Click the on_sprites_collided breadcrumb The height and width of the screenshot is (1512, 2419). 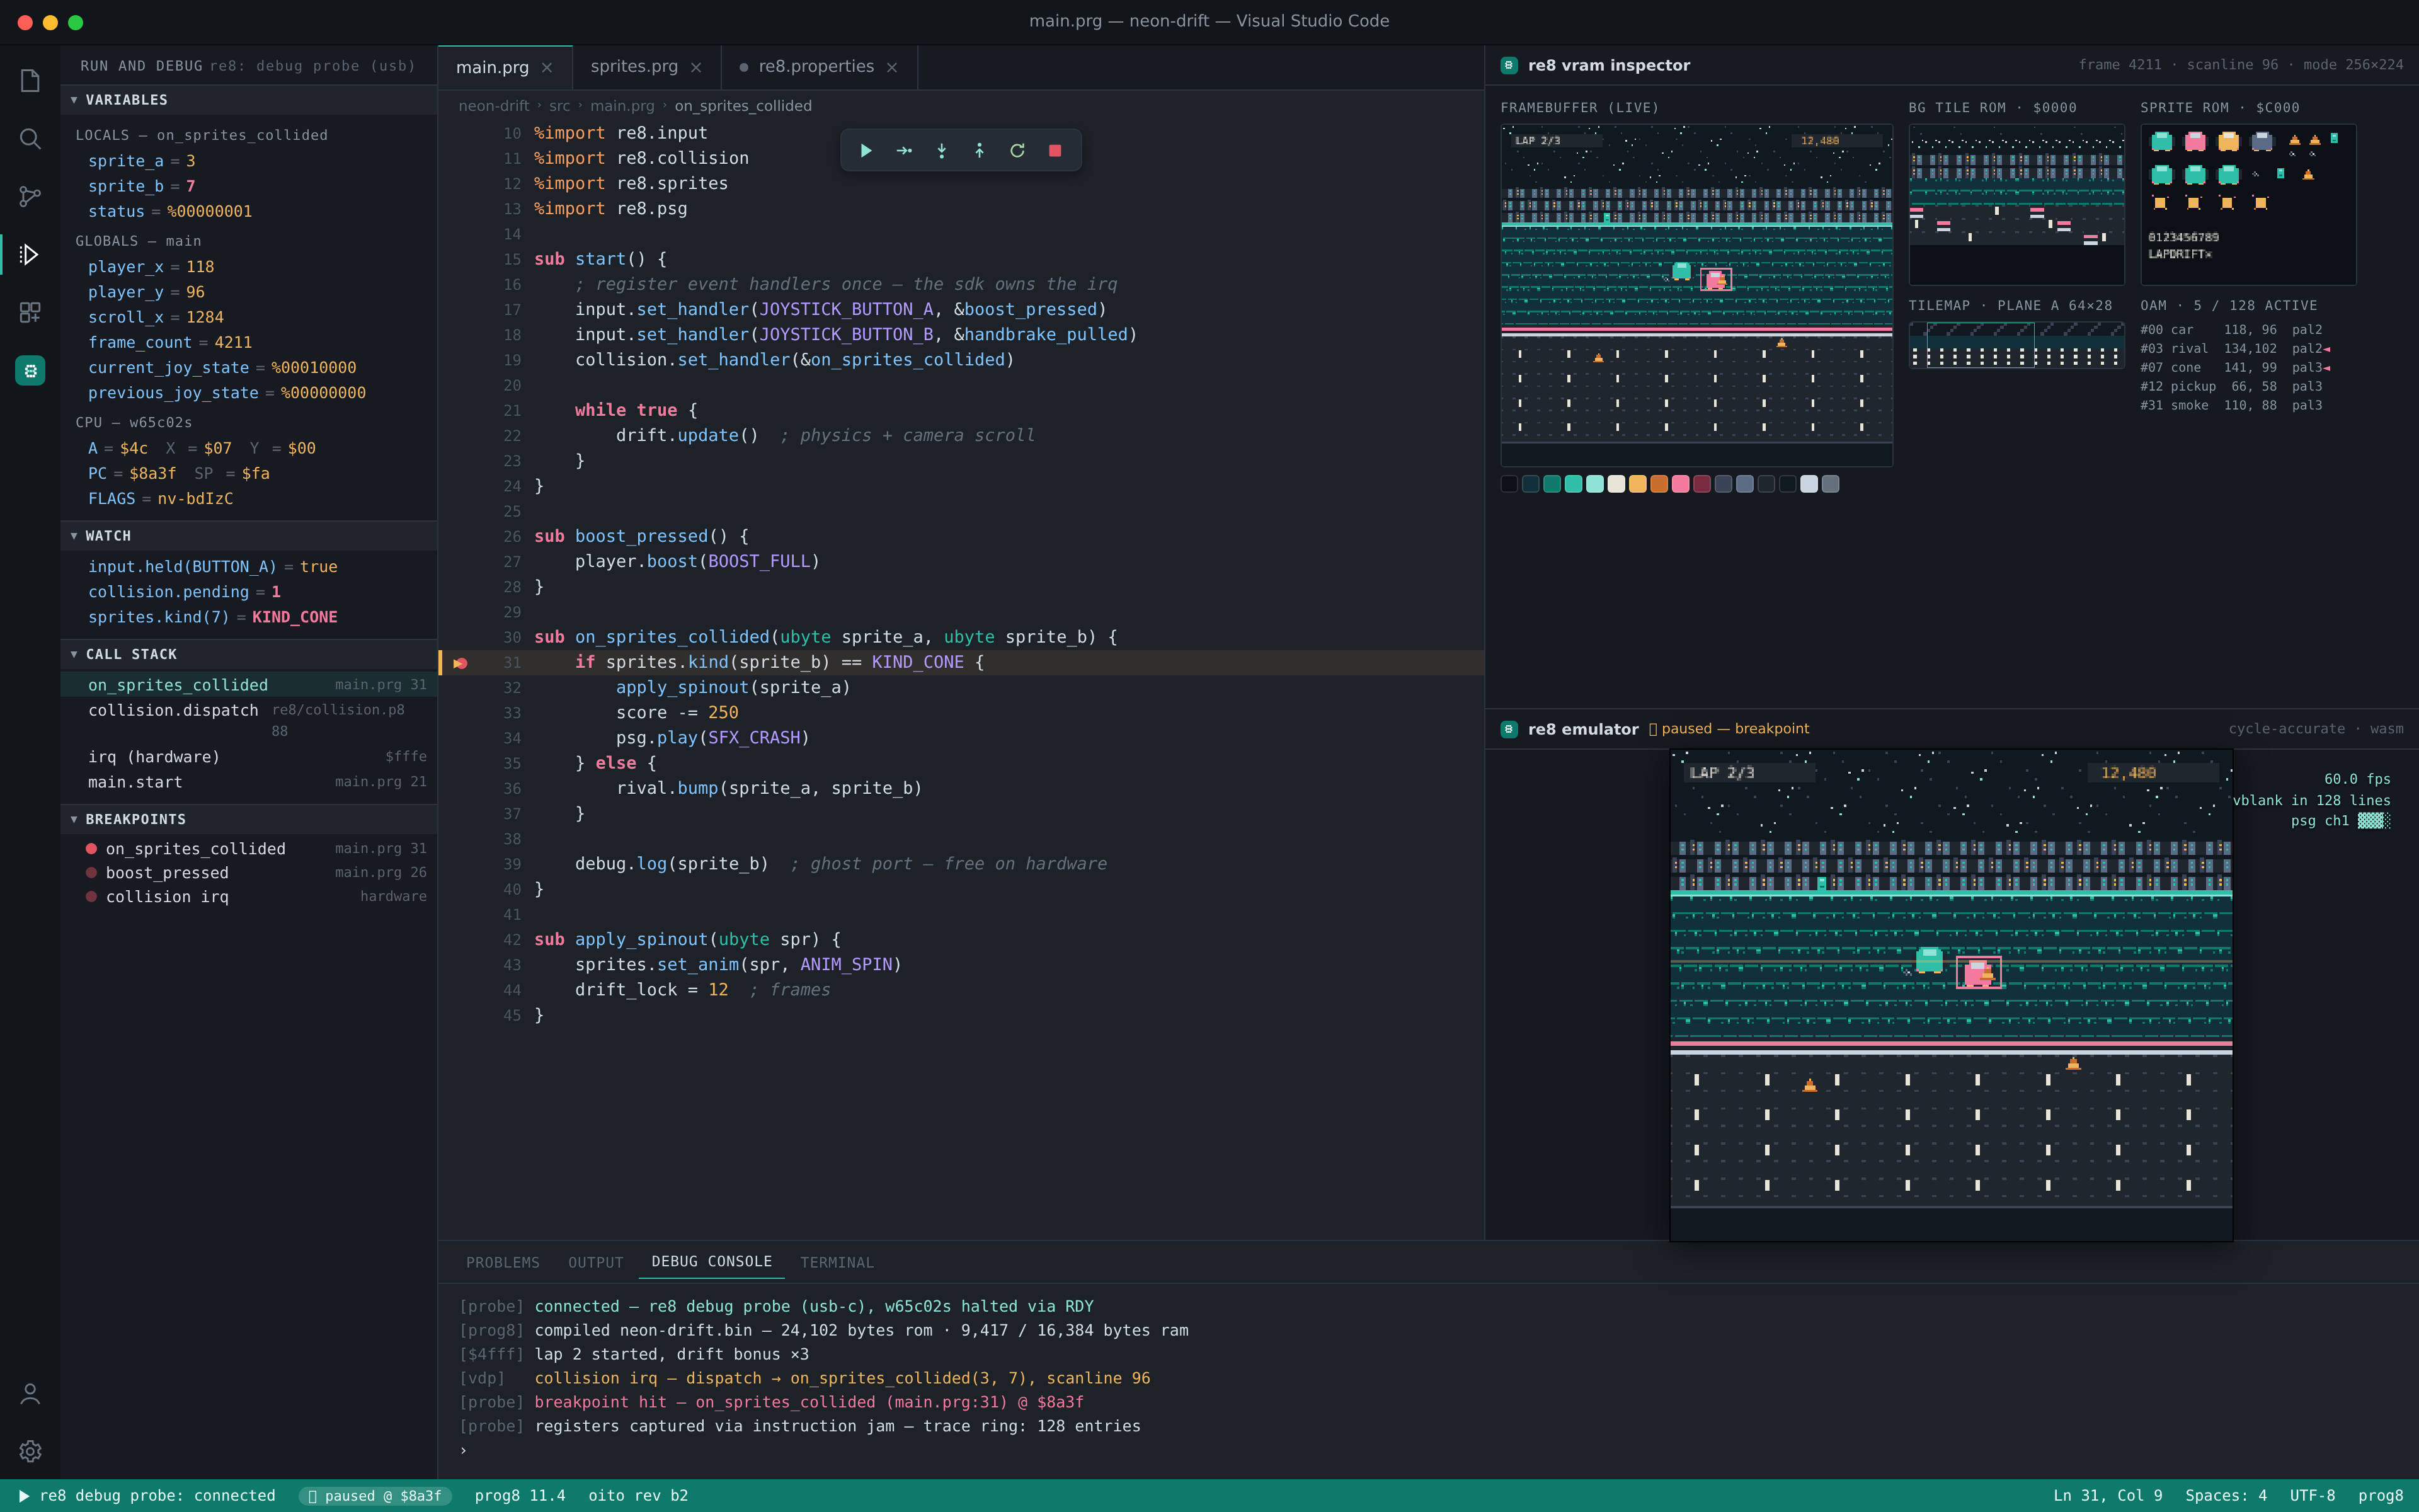(743, 106)
